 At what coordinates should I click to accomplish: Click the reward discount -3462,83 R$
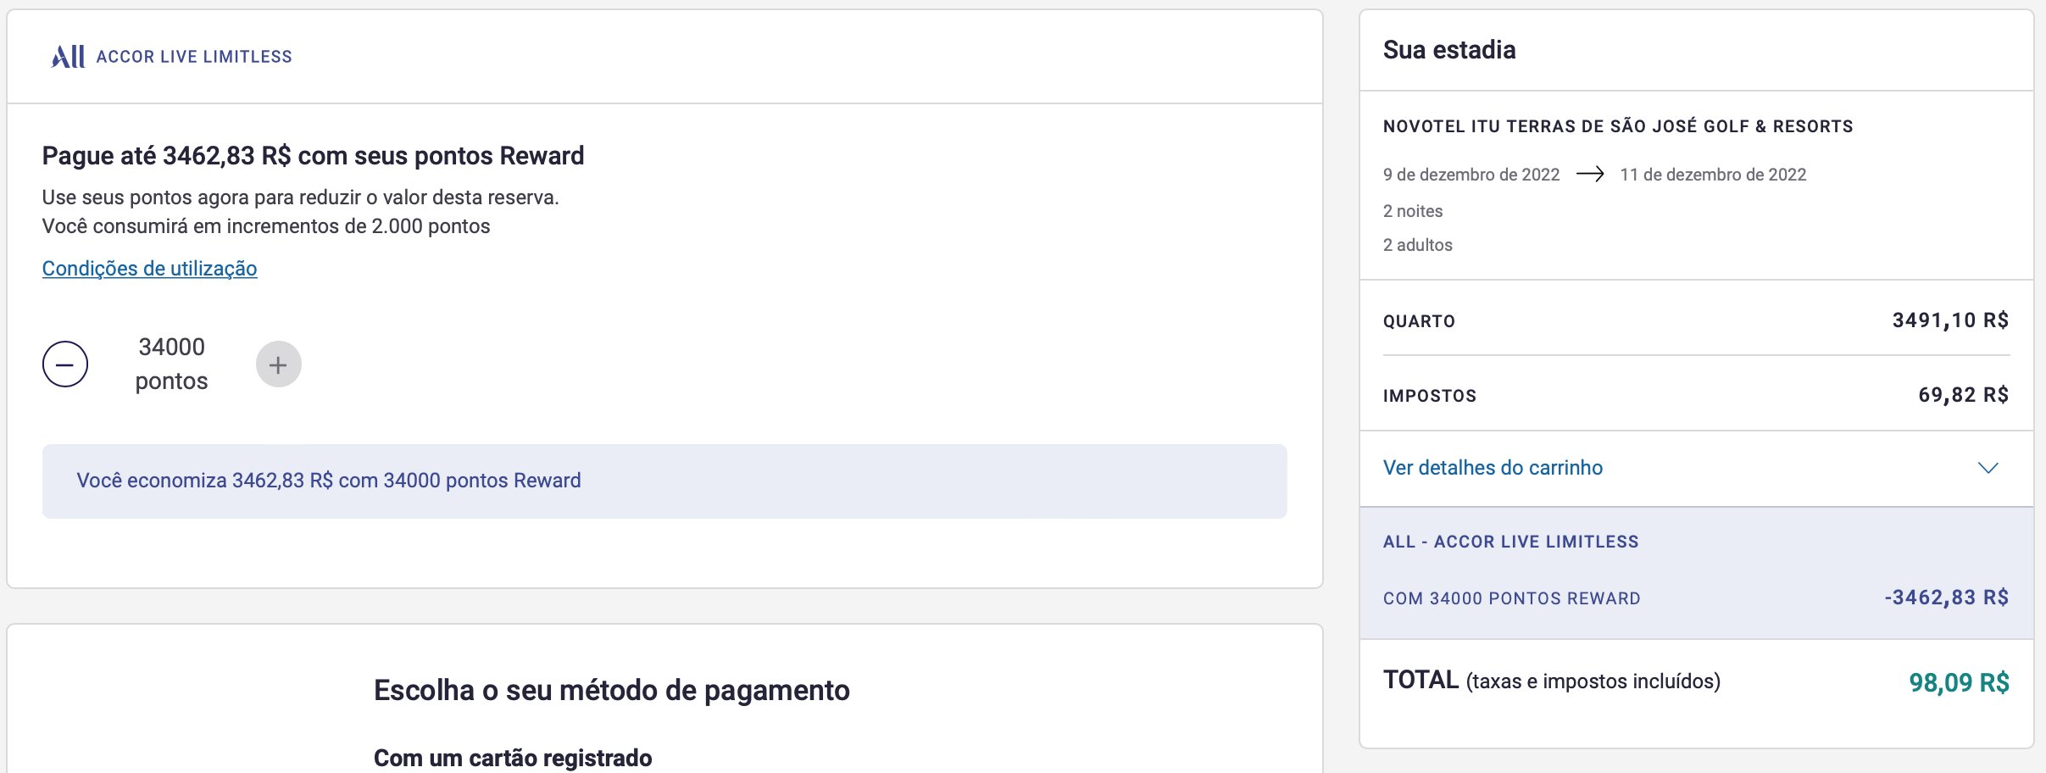click(x=1946, y=598)
